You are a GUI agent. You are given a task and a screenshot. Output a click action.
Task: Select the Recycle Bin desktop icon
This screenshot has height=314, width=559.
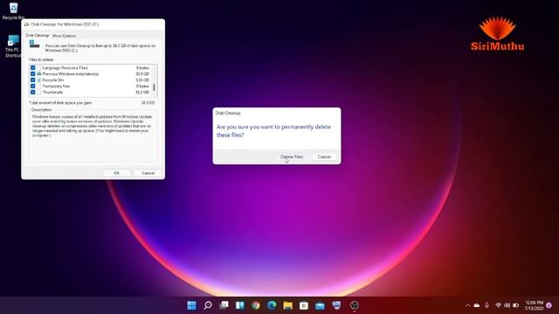(13, 10)
